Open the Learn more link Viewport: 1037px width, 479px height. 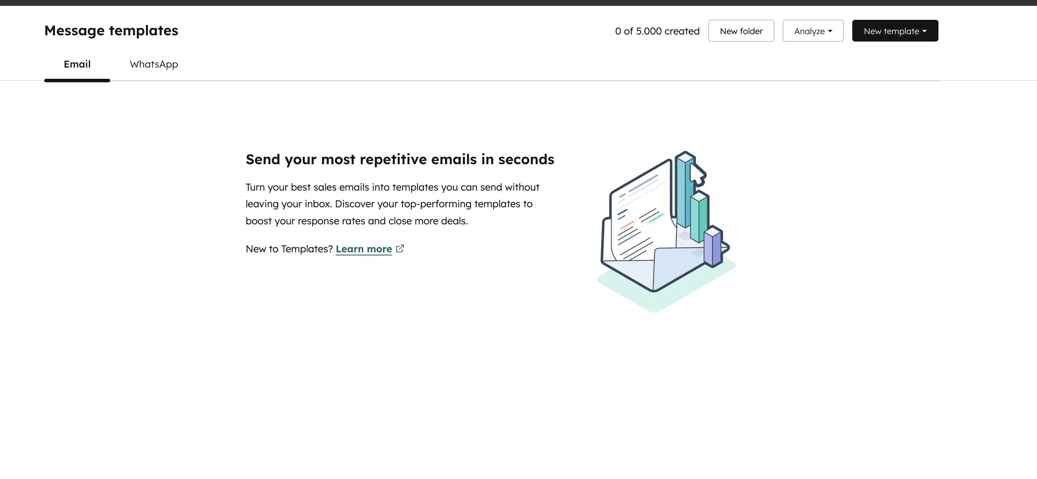pyautogui.click(x=364, y=249)
